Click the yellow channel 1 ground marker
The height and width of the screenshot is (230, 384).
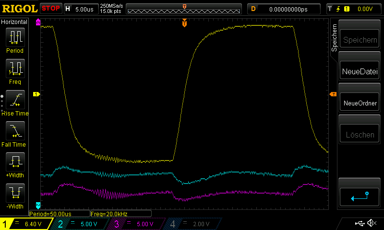[36, 94]
